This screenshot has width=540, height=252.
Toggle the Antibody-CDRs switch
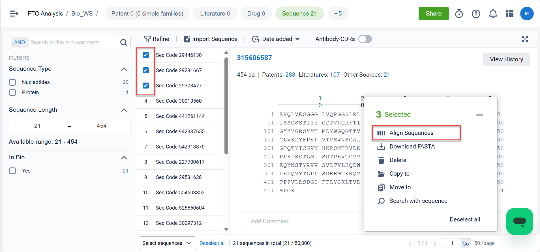click(365, 39)
